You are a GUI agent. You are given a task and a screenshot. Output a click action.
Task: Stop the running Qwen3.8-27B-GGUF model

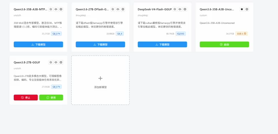(26, 98)
